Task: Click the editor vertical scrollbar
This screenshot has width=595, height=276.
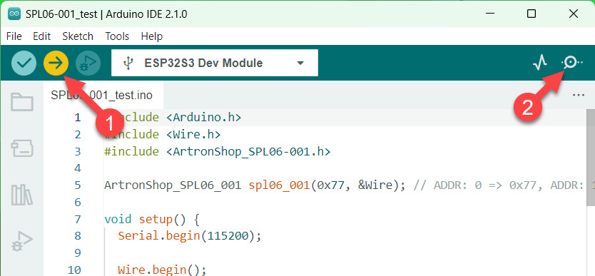Action: click(x=591, y=158)
